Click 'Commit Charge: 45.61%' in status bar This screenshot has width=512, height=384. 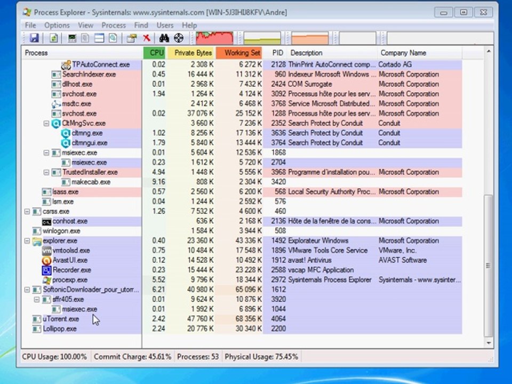pos(133,357)
